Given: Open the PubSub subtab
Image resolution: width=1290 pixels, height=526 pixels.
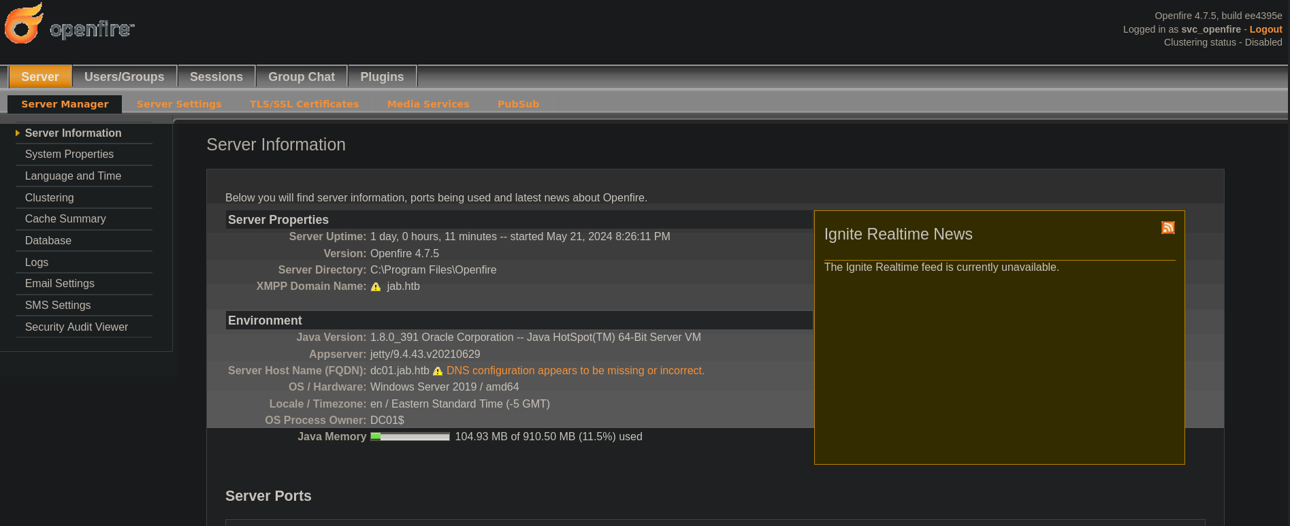Looking at the screenshot, I should [518, 104].
